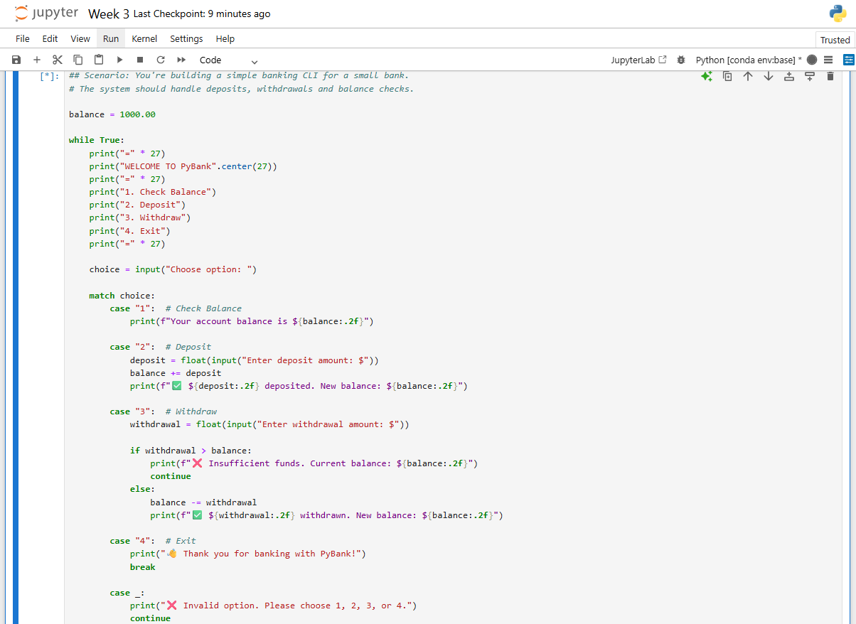
Task: Enable the debugger bug icon
Action: pyautogui.click(x=681, y=60)
